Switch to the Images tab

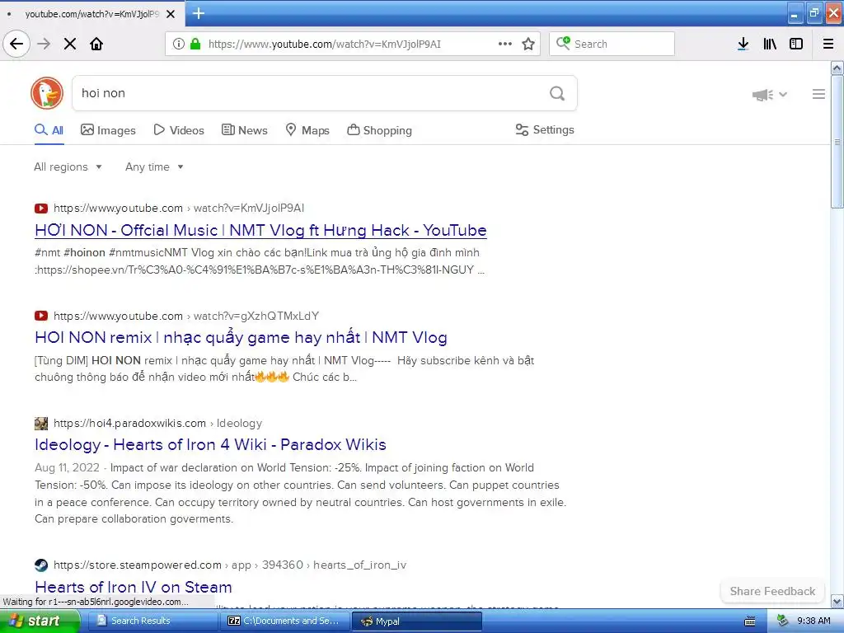tap(108, 130)
